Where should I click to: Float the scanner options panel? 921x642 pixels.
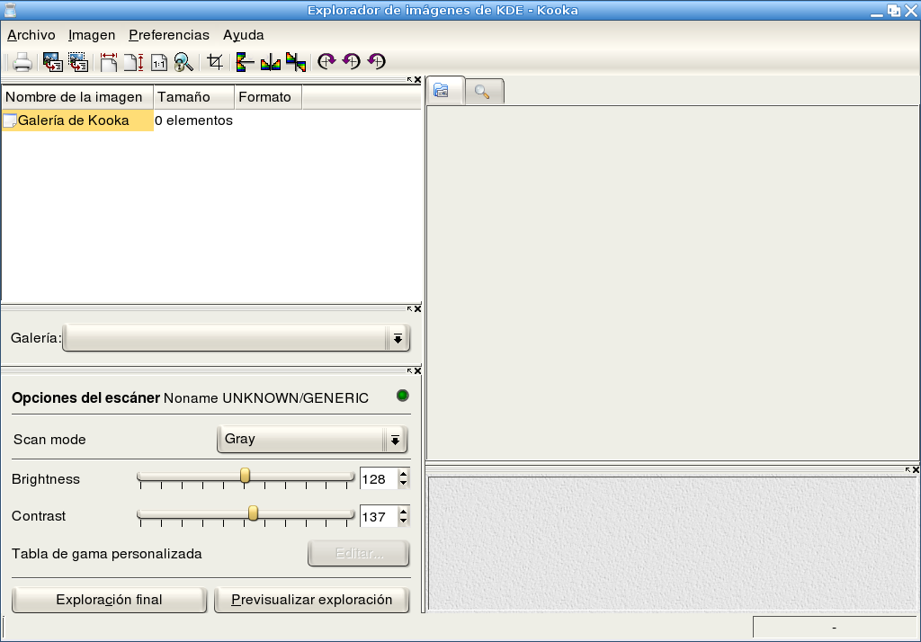410,371
